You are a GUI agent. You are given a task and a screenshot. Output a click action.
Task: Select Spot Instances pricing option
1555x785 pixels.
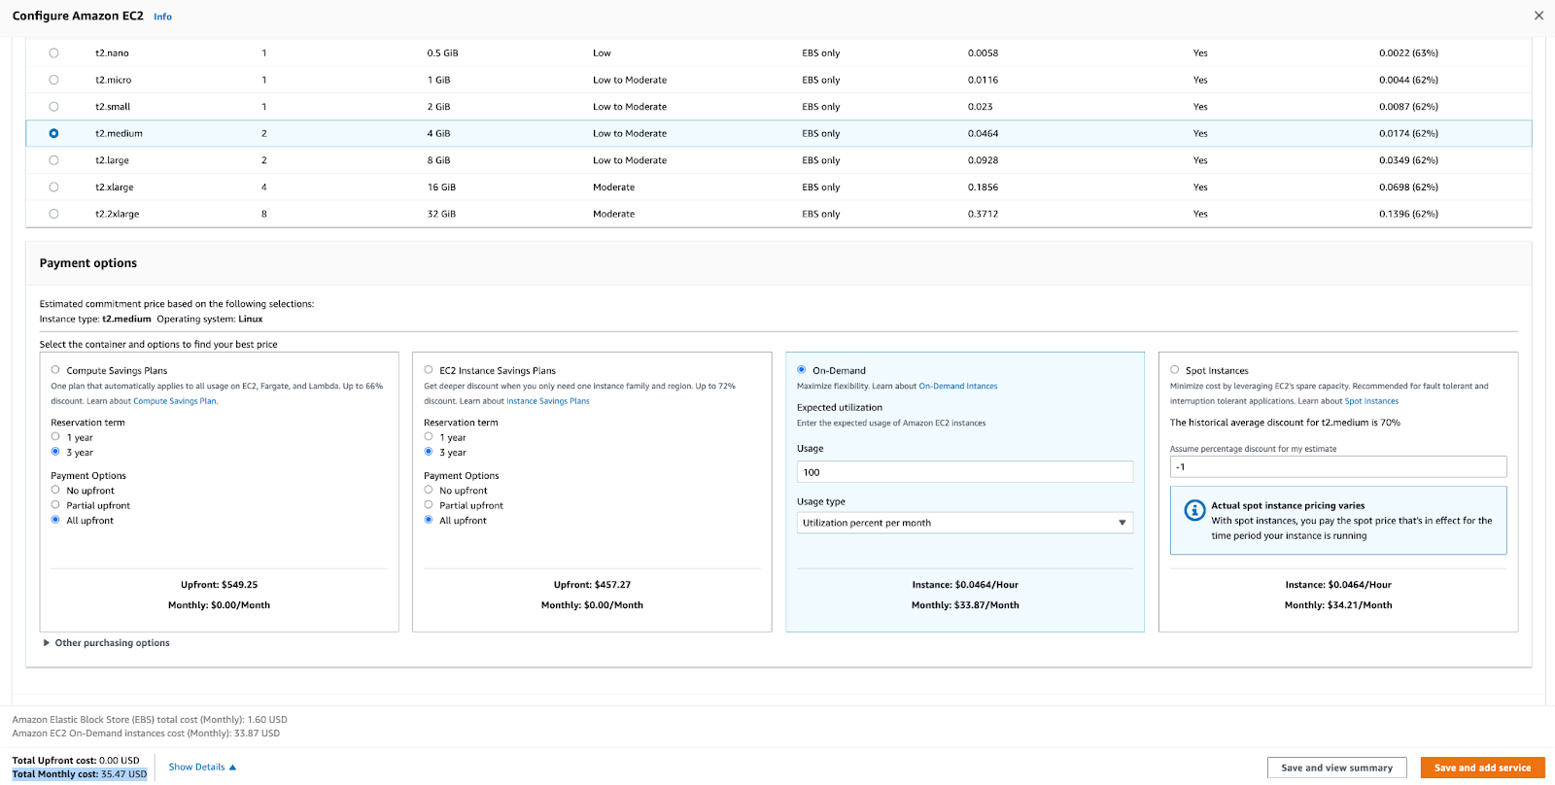pos(1175,370)
